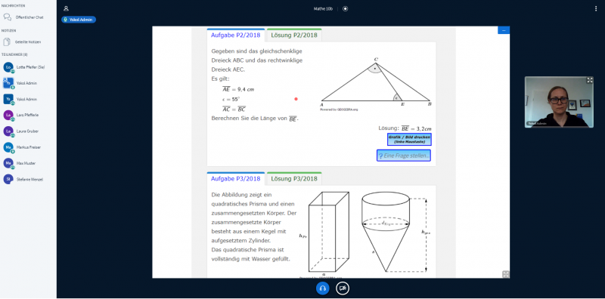Click the NOTIZEN heading

(x=9, y=30)
